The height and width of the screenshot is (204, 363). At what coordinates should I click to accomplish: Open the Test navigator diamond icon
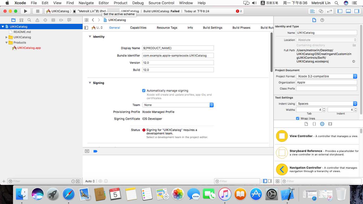point(45,20)
